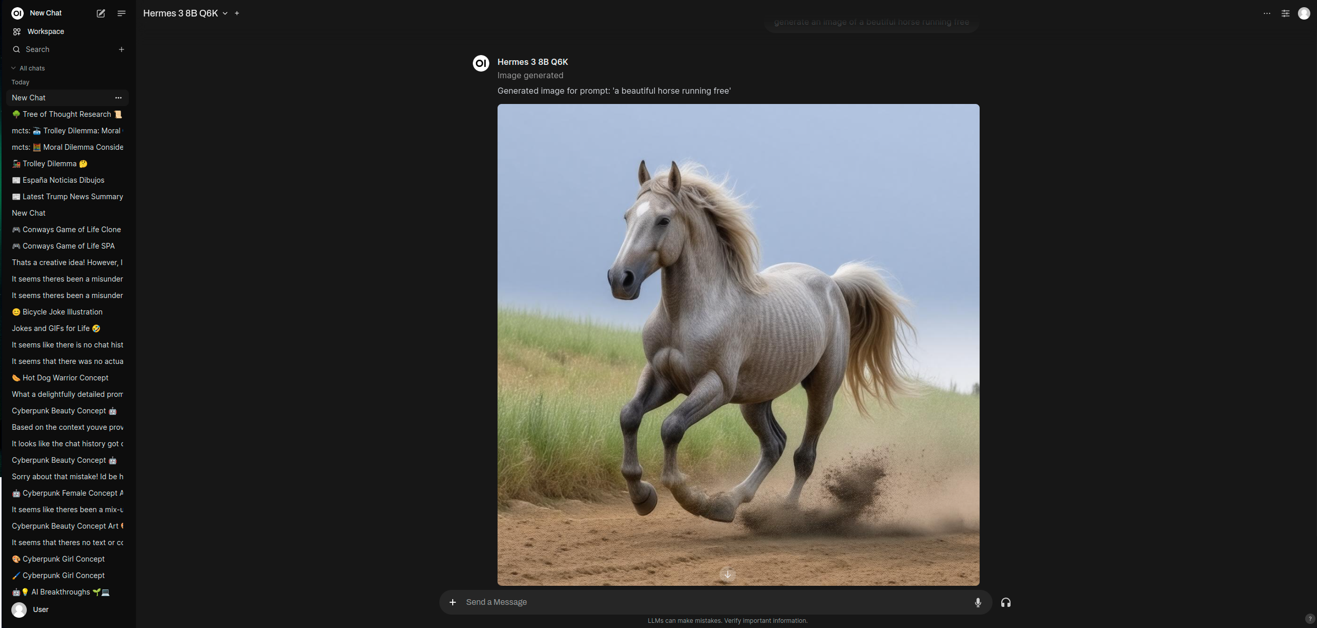Start voice input with microphone icon
The image size is (1317, 628).
click(x=978, y=602)
